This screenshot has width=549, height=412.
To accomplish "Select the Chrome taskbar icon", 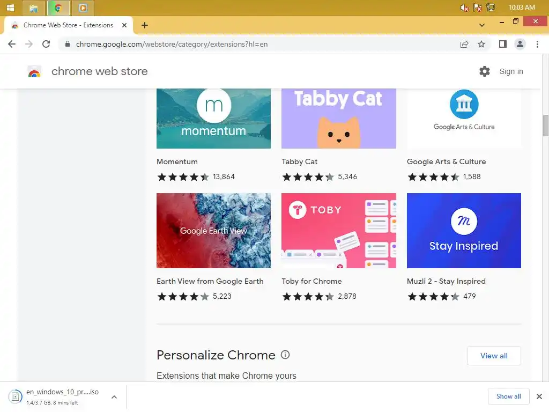I will click(58, 8).
